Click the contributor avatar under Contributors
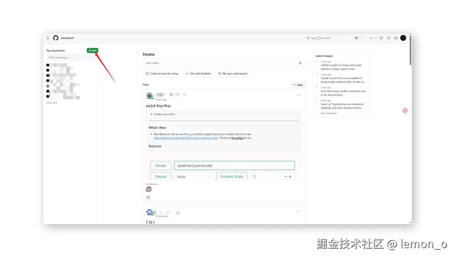 click(149, 189)
